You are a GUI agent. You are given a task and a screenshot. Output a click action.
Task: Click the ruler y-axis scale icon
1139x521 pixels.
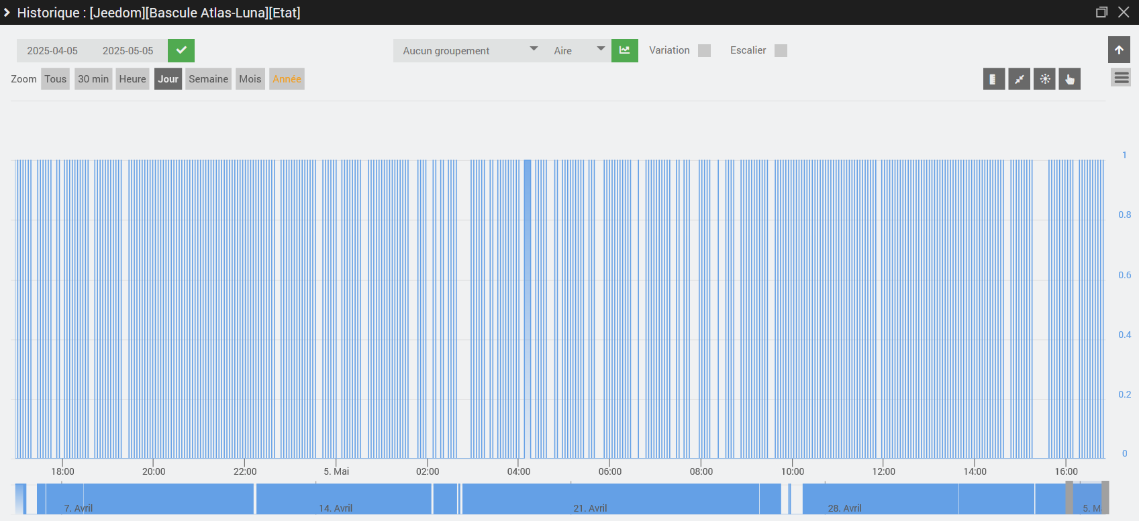tap(993, 79)
